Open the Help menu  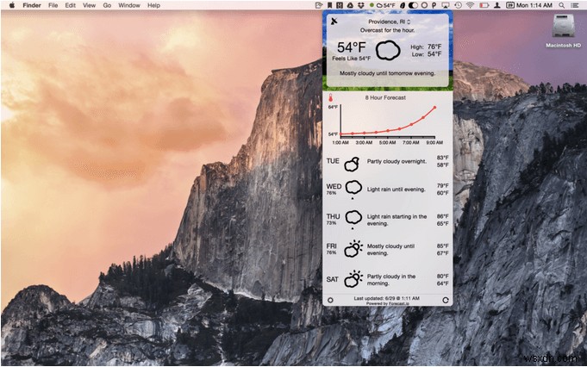153,5
